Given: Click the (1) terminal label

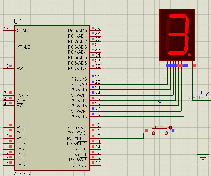Looking at the screenshot, I should tap(201, 92).
